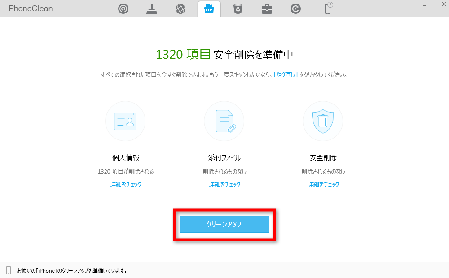This screenshot has width=449, height=278.
Task: Open 詳細をチェック under 添付ファイル
Action: [x=224, y=184]
